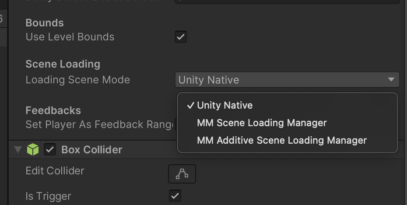Toggle the Box Collider component enabled checkbox
Image resolution: width=407 pixels, height=205 pixels.
point(50,150)
